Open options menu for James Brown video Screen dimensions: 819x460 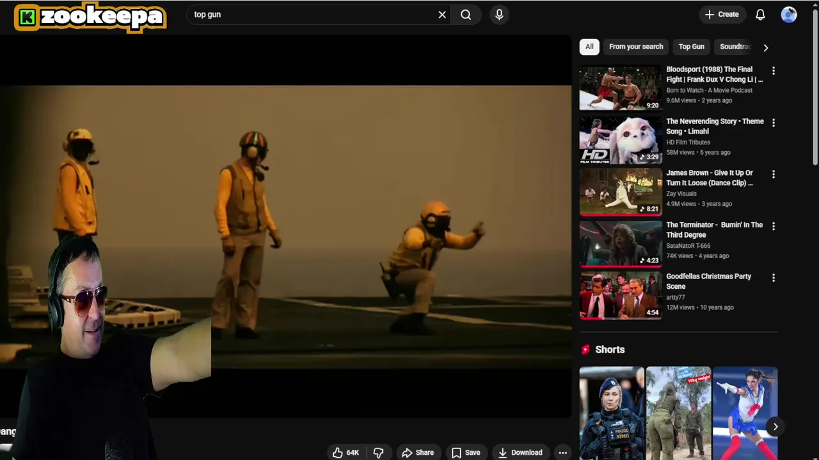pyautogui.click(x=773, y=174)
